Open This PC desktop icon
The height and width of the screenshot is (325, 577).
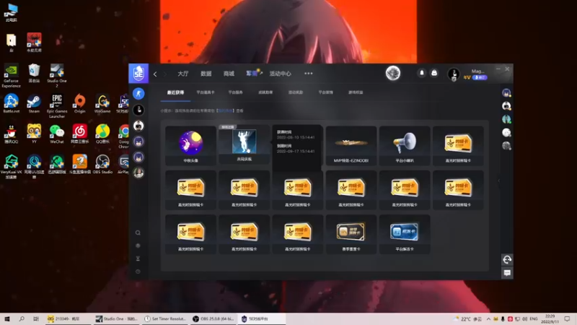click(12, 12)
